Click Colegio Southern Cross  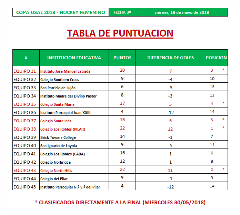[x=60, y=80]
